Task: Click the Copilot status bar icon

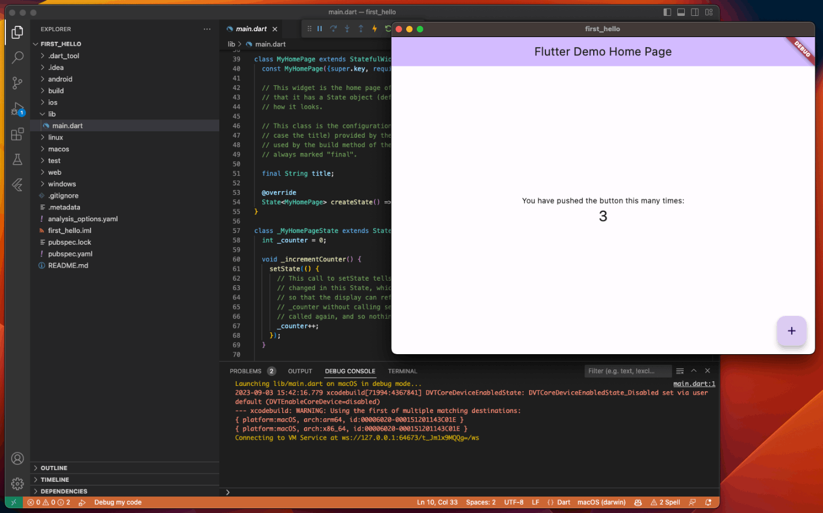Action: pos(638,502)
